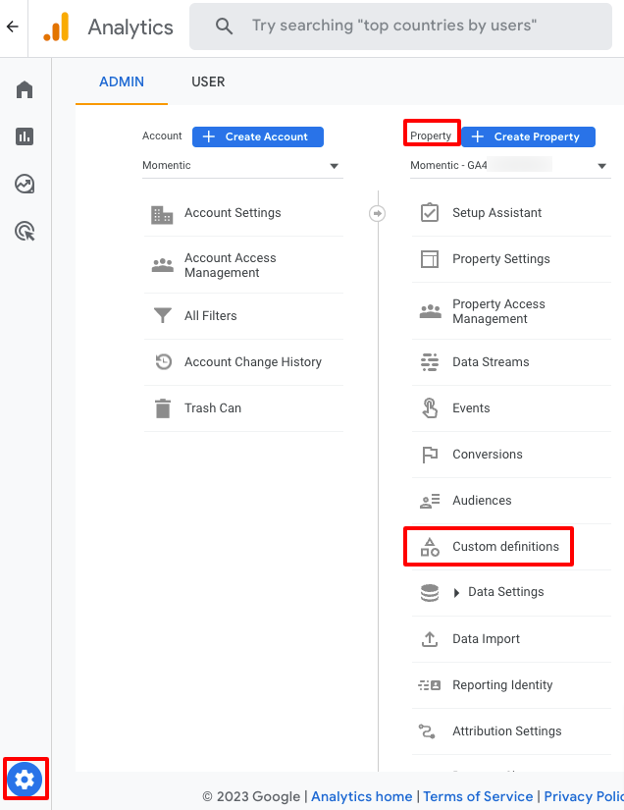Screen dimensions: 624x810
Task: Open Attribution Settings label
Action: [507, 730]
